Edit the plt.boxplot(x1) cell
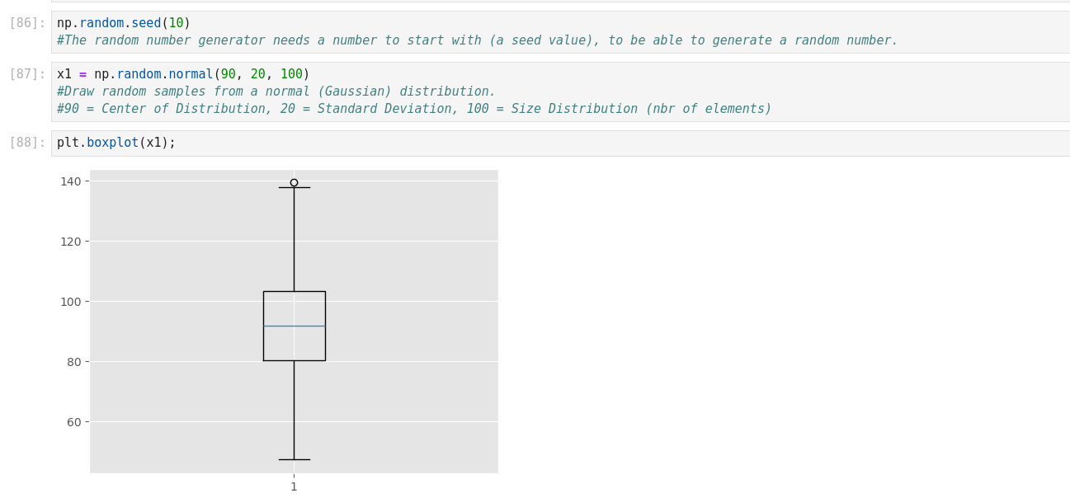1070x498 pixels. (x=116, y=143)
